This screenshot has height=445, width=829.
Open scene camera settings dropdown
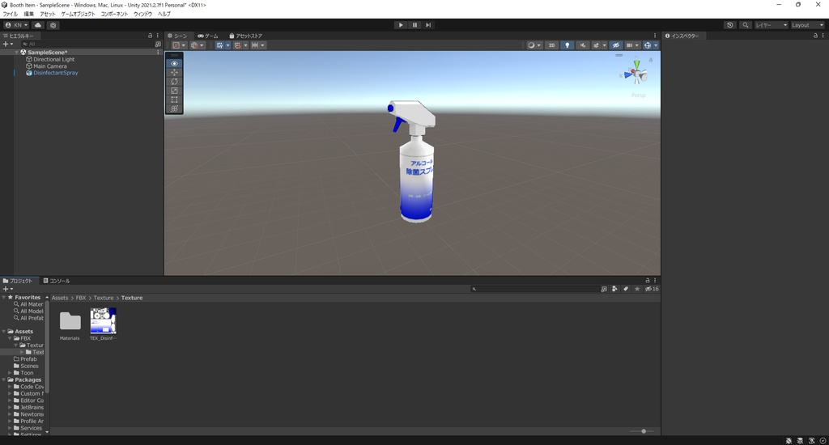[632, 45]
